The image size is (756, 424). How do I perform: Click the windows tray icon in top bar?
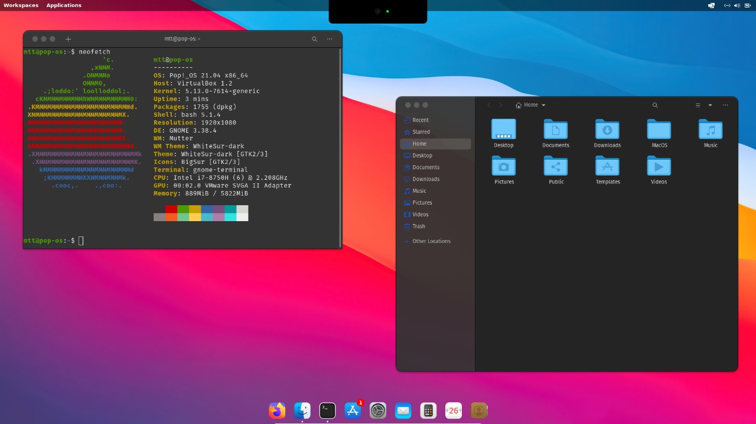[711, 5]
